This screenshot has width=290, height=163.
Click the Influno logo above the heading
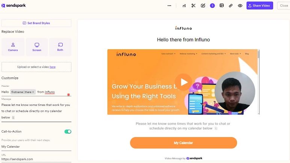(183, 28)
